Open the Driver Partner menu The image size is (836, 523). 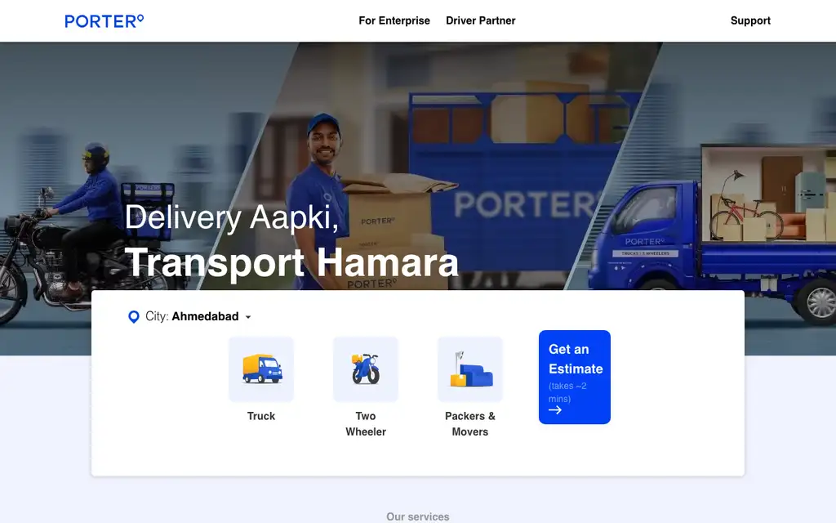480,20
